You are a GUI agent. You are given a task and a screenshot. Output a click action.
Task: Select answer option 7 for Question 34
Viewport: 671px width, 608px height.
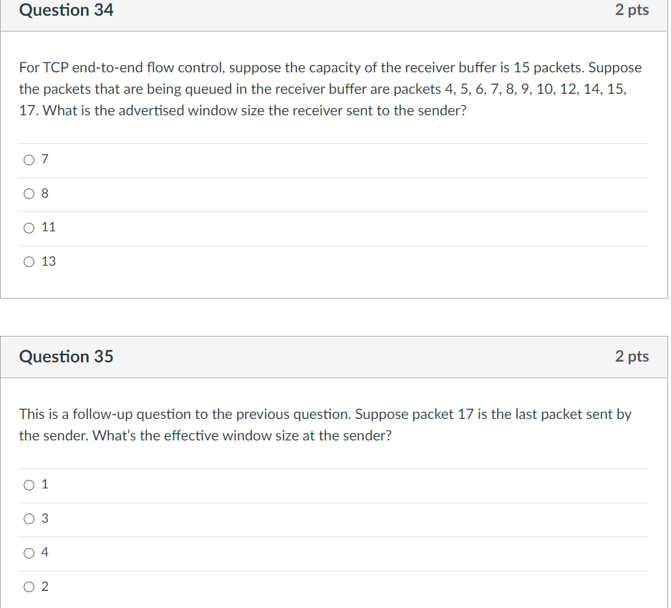29,160
